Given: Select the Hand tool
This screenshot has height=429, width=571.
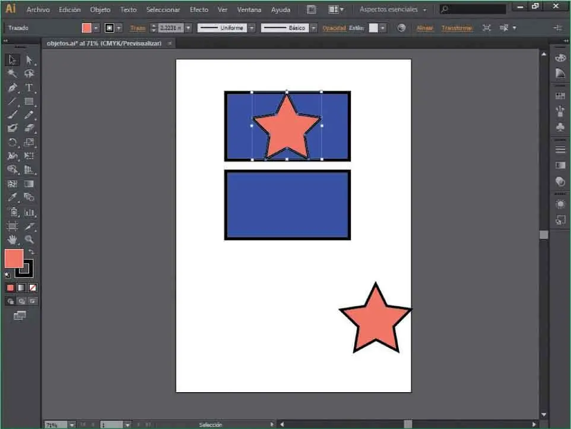Looking at the screenshot, I should [x=12, y=240].
